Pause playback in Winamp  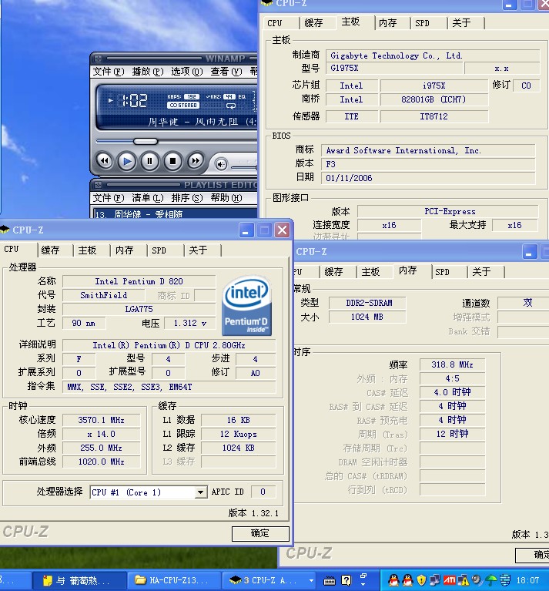coord(149,161)
